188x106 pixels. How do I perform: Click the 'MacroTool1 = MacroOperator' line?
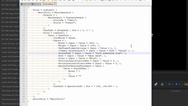(56, 12)
